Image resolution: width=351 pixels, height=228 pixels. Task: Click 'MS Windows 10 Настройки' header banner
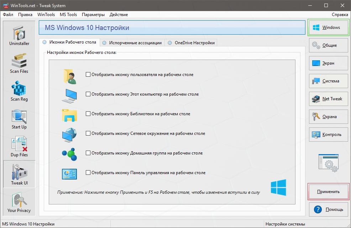172,27
